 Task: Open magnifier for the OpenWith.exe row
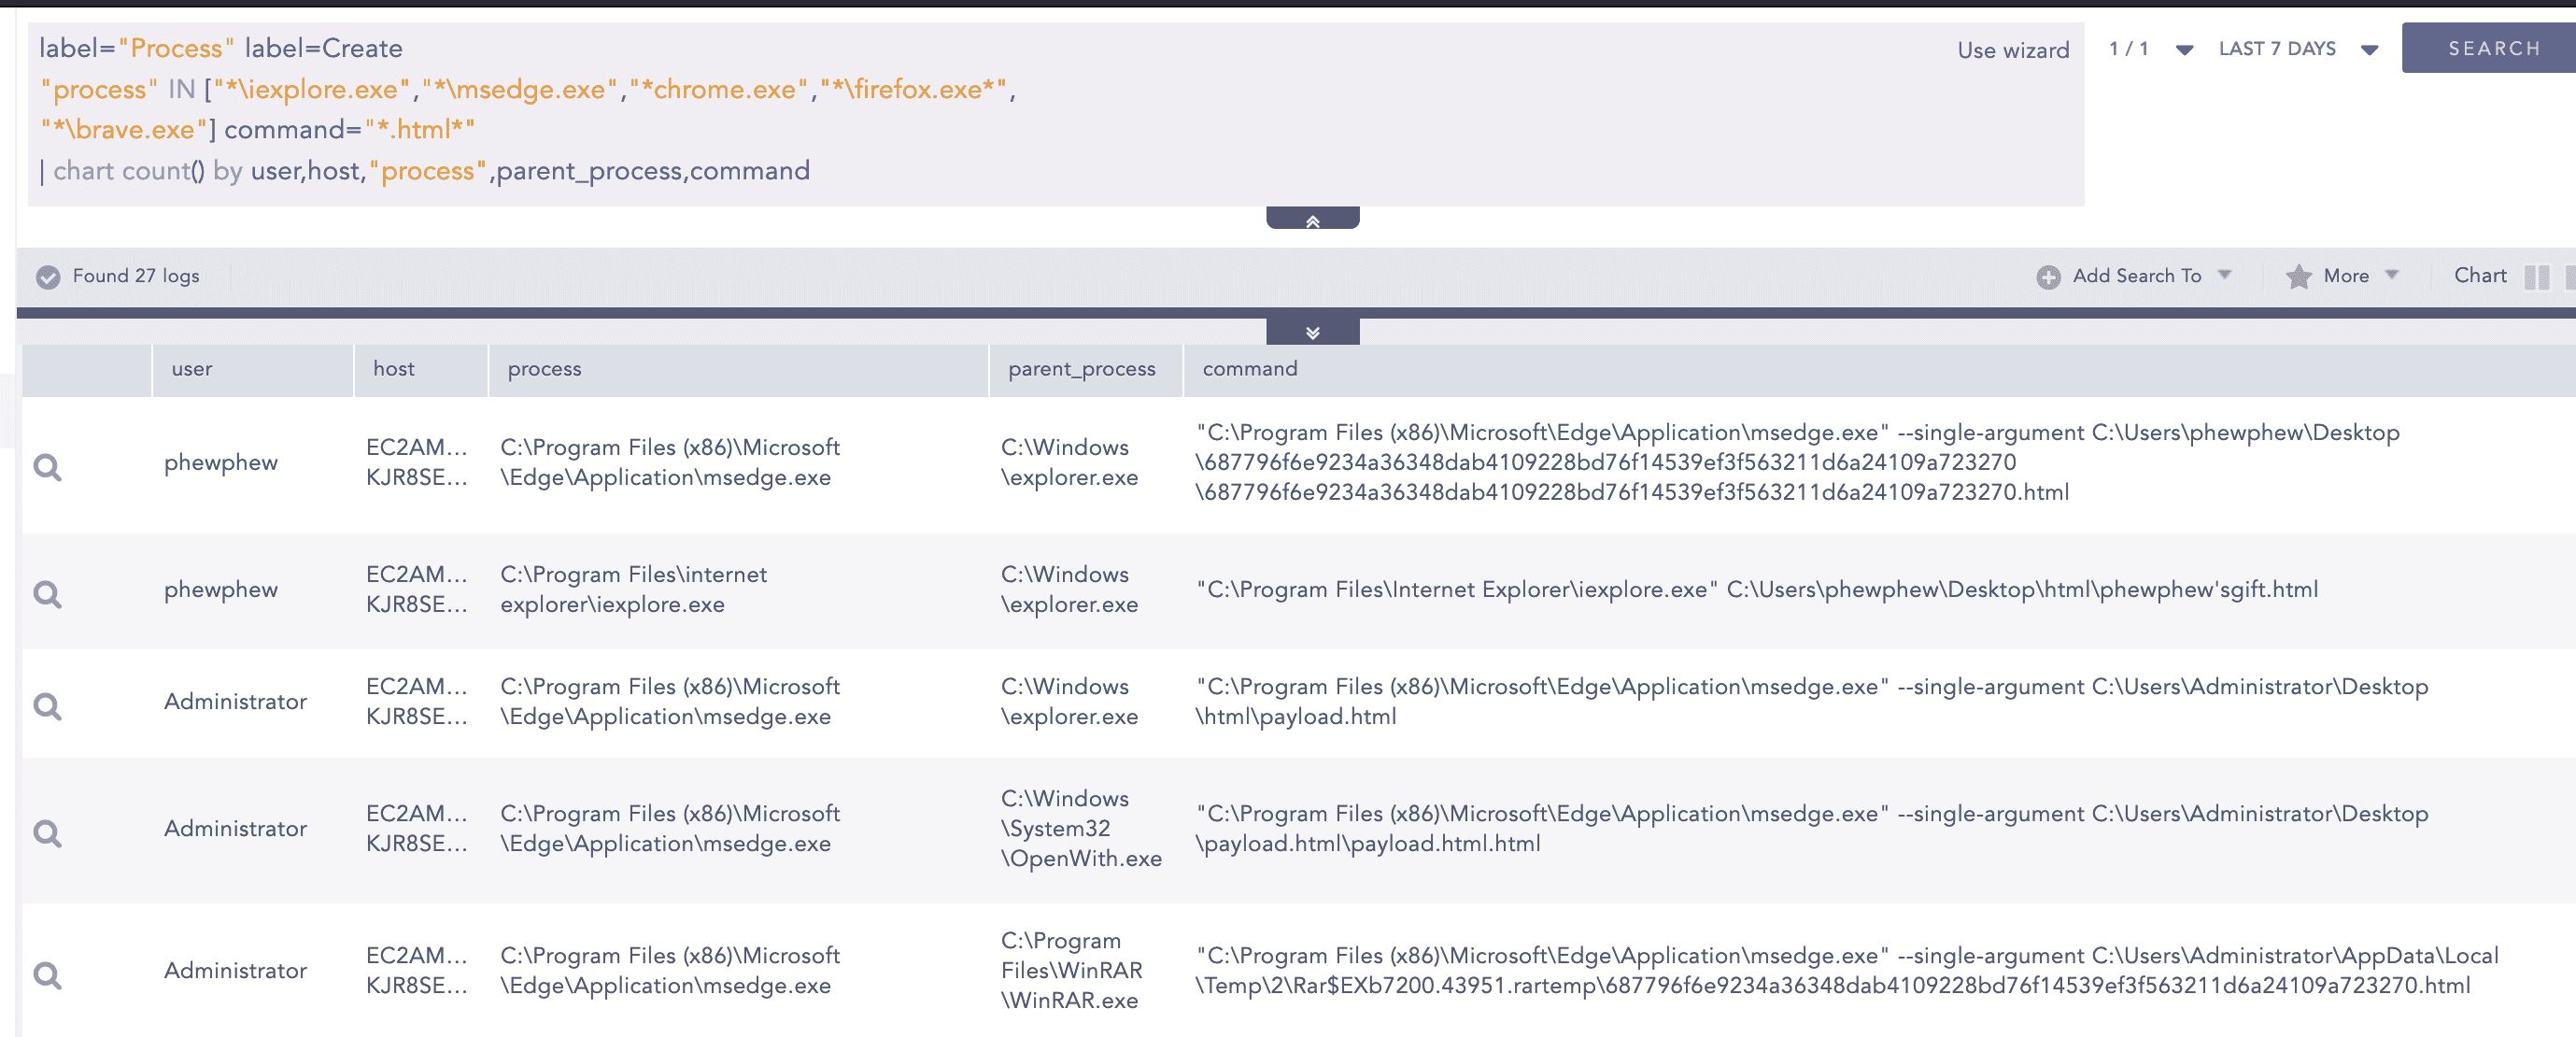(47, 832)
